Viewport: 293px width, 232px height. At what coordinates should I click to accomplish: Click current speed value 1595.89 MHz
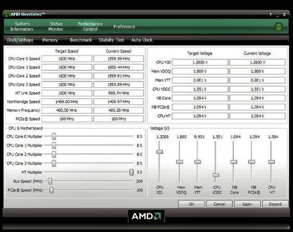119,85
